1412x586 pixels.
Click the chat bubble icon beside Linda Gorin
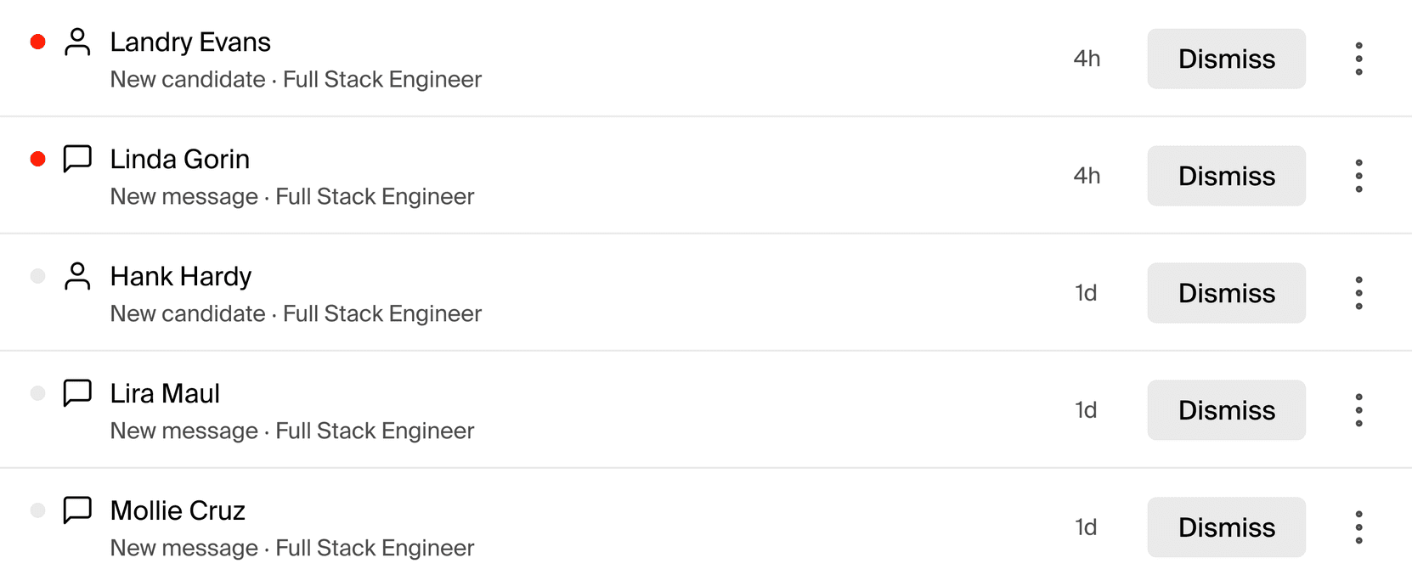[78, 159]
